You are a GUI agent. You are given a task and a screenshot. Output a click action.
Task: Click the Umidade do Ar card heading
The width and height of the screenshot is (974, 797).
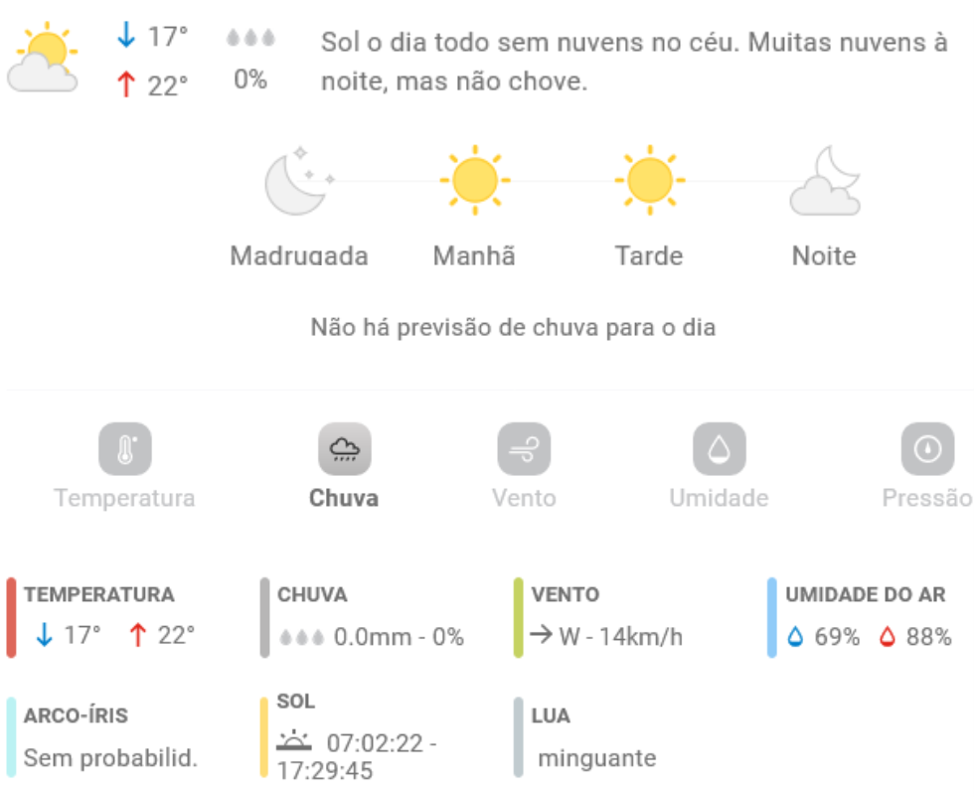pos(865,594)
